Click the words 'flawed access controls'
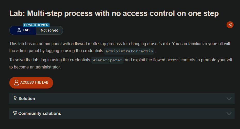This screenshot has height=129, width=240. tap(177, 60)
